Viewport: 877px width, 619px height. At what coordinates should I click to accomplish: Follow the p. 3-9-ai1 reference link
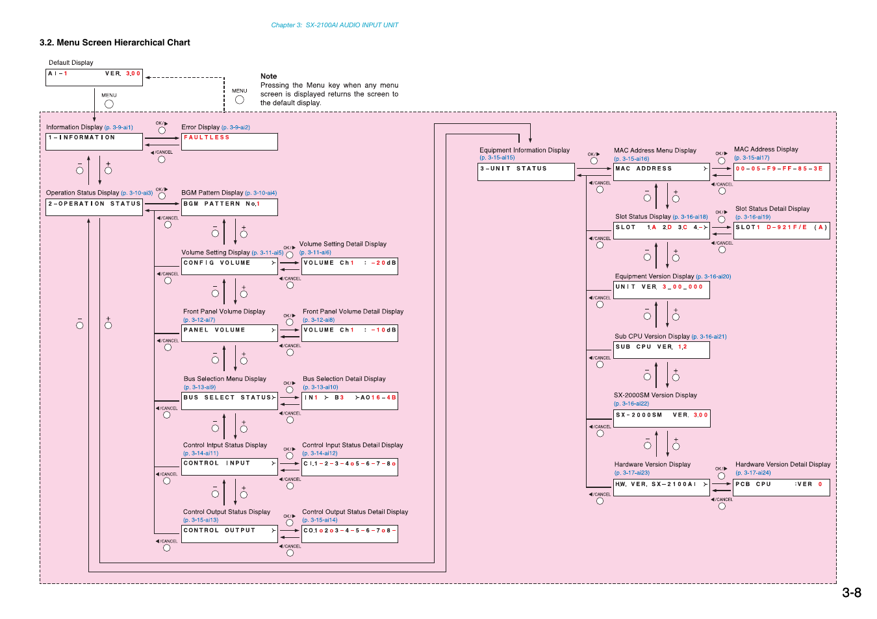click(x=118, y=128)
